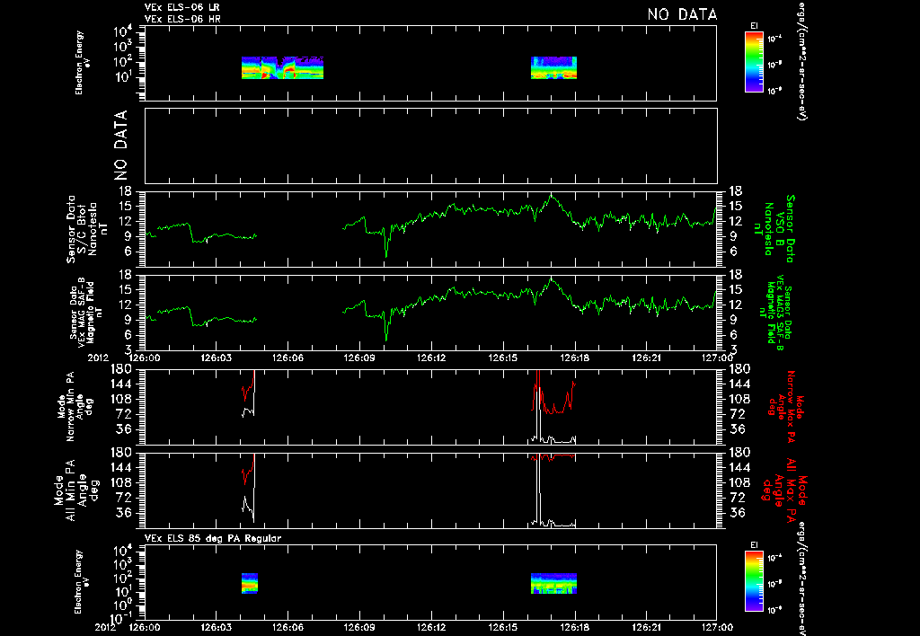
Task: Click the "126:15" tick label on the middle time axis
Action: pos(503,357)
